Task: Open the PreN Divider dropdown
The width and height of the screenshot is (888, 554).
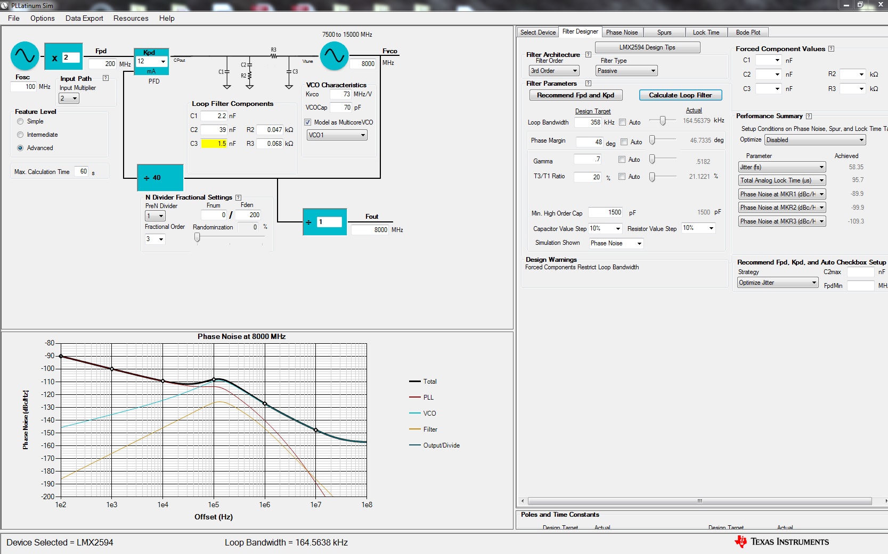Action: point(156,216)
